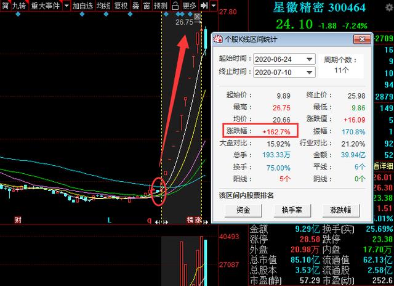
Task: Click the red q marker on chart axis
Action: 149,220
